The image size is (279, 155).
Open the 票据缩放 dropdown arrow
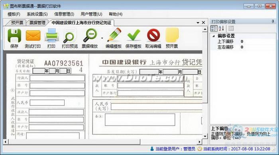coord(102,38)
